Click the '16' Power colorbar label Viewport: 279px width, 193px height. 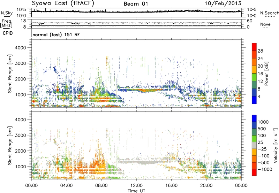point(260,74)
